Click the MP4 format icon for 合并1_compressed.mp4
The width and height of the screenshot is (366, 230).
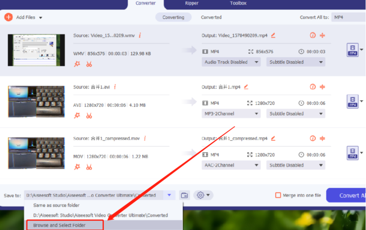click(x=353, y=153)
